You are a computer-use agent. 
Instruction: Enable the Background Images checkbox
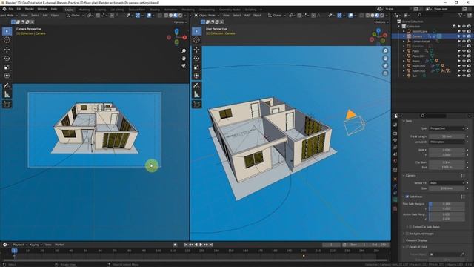click(407, 234)
